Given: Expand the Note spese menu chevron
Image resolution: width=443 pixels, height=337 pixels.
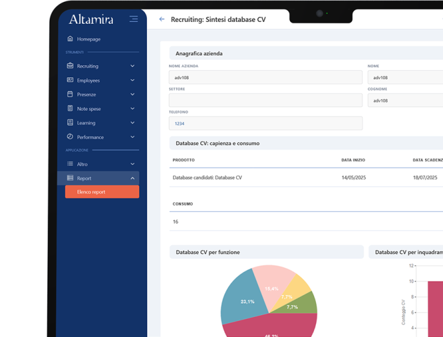Looking at the screenshot, I should [132, 109].
